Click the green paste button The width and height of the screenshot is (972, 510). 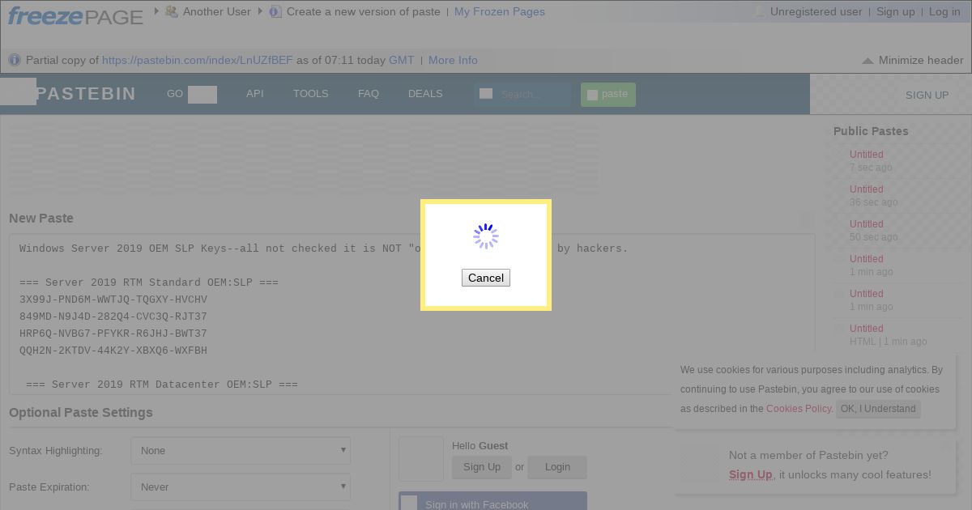(608, 95)
